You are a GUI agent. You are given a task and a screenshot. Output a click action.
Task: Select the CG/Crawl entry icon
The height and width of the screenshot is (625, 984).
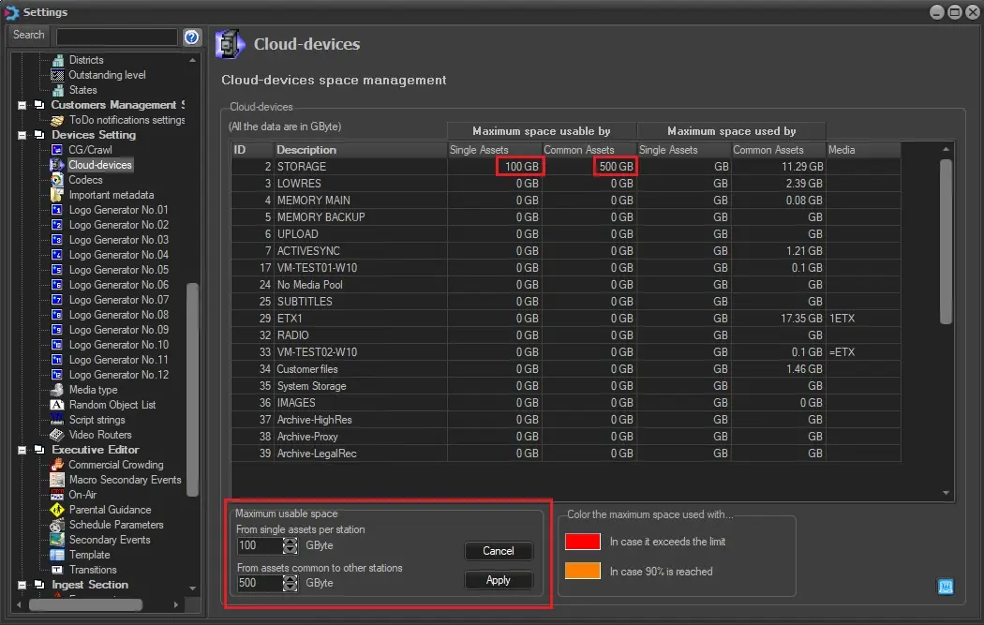click(57, 150)
